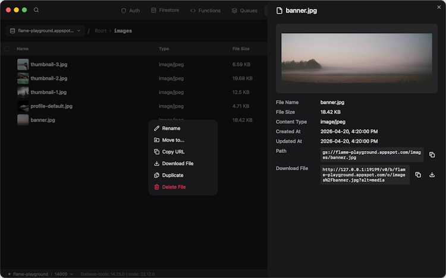Open the 14000 port dropdown in status bar

click(x=64, y=274)
